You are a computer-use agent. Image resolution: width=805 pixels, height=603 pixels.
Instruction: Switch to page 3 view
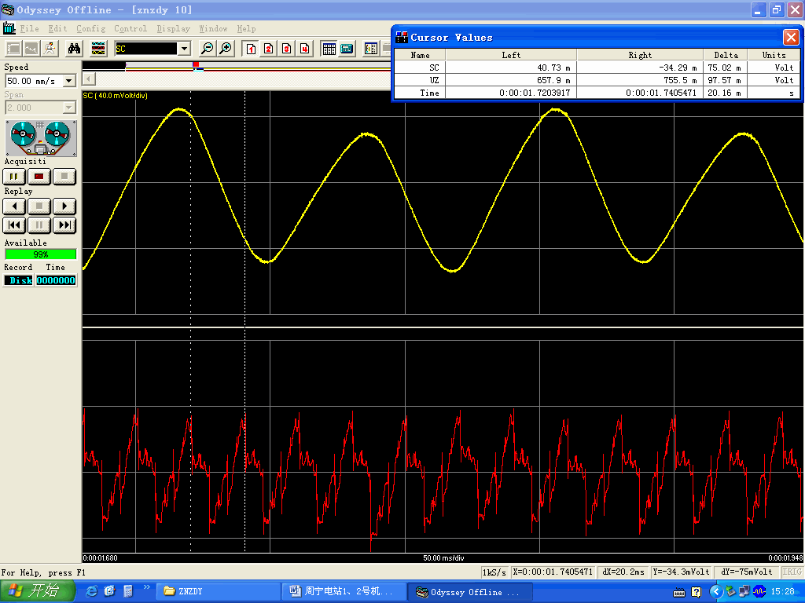tap(286, 49)
